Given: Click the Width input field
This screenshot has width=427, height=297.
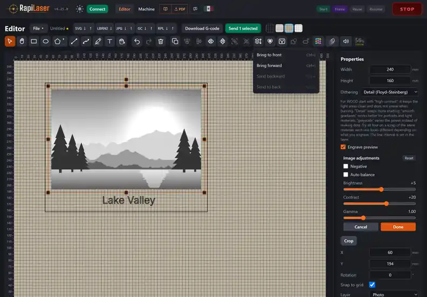Looking at the screenshot, I should [x=390, y=70].
